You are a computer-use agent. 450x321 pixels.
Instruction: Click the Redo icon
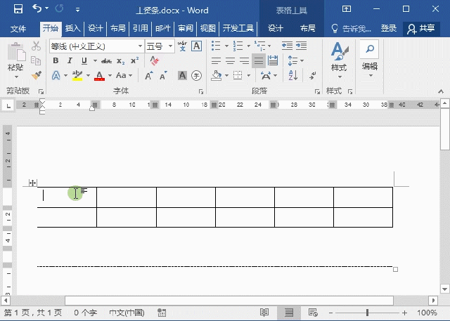click(59, 8)
